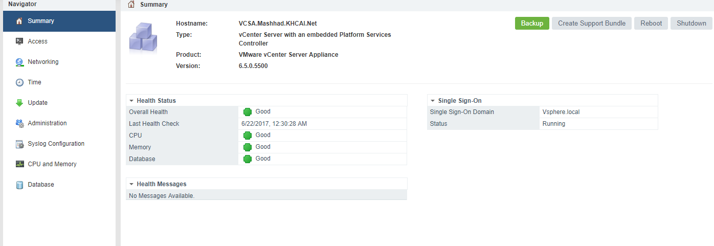
Task: Collapse the Health Status section
Action: 131,101
